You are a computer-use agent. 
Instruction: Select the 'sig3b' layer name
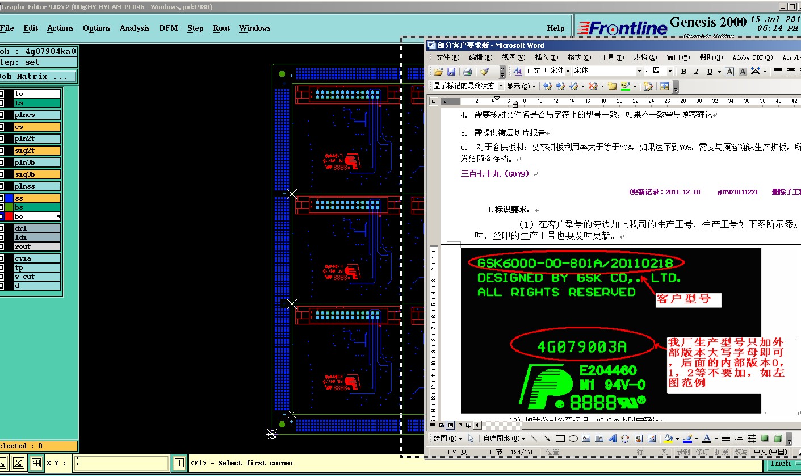click(37, 174)
